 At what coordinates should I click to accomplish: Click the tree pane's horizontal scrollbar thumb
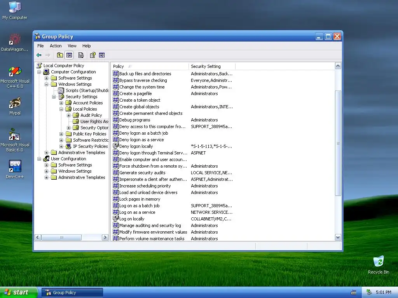(61, 237)
